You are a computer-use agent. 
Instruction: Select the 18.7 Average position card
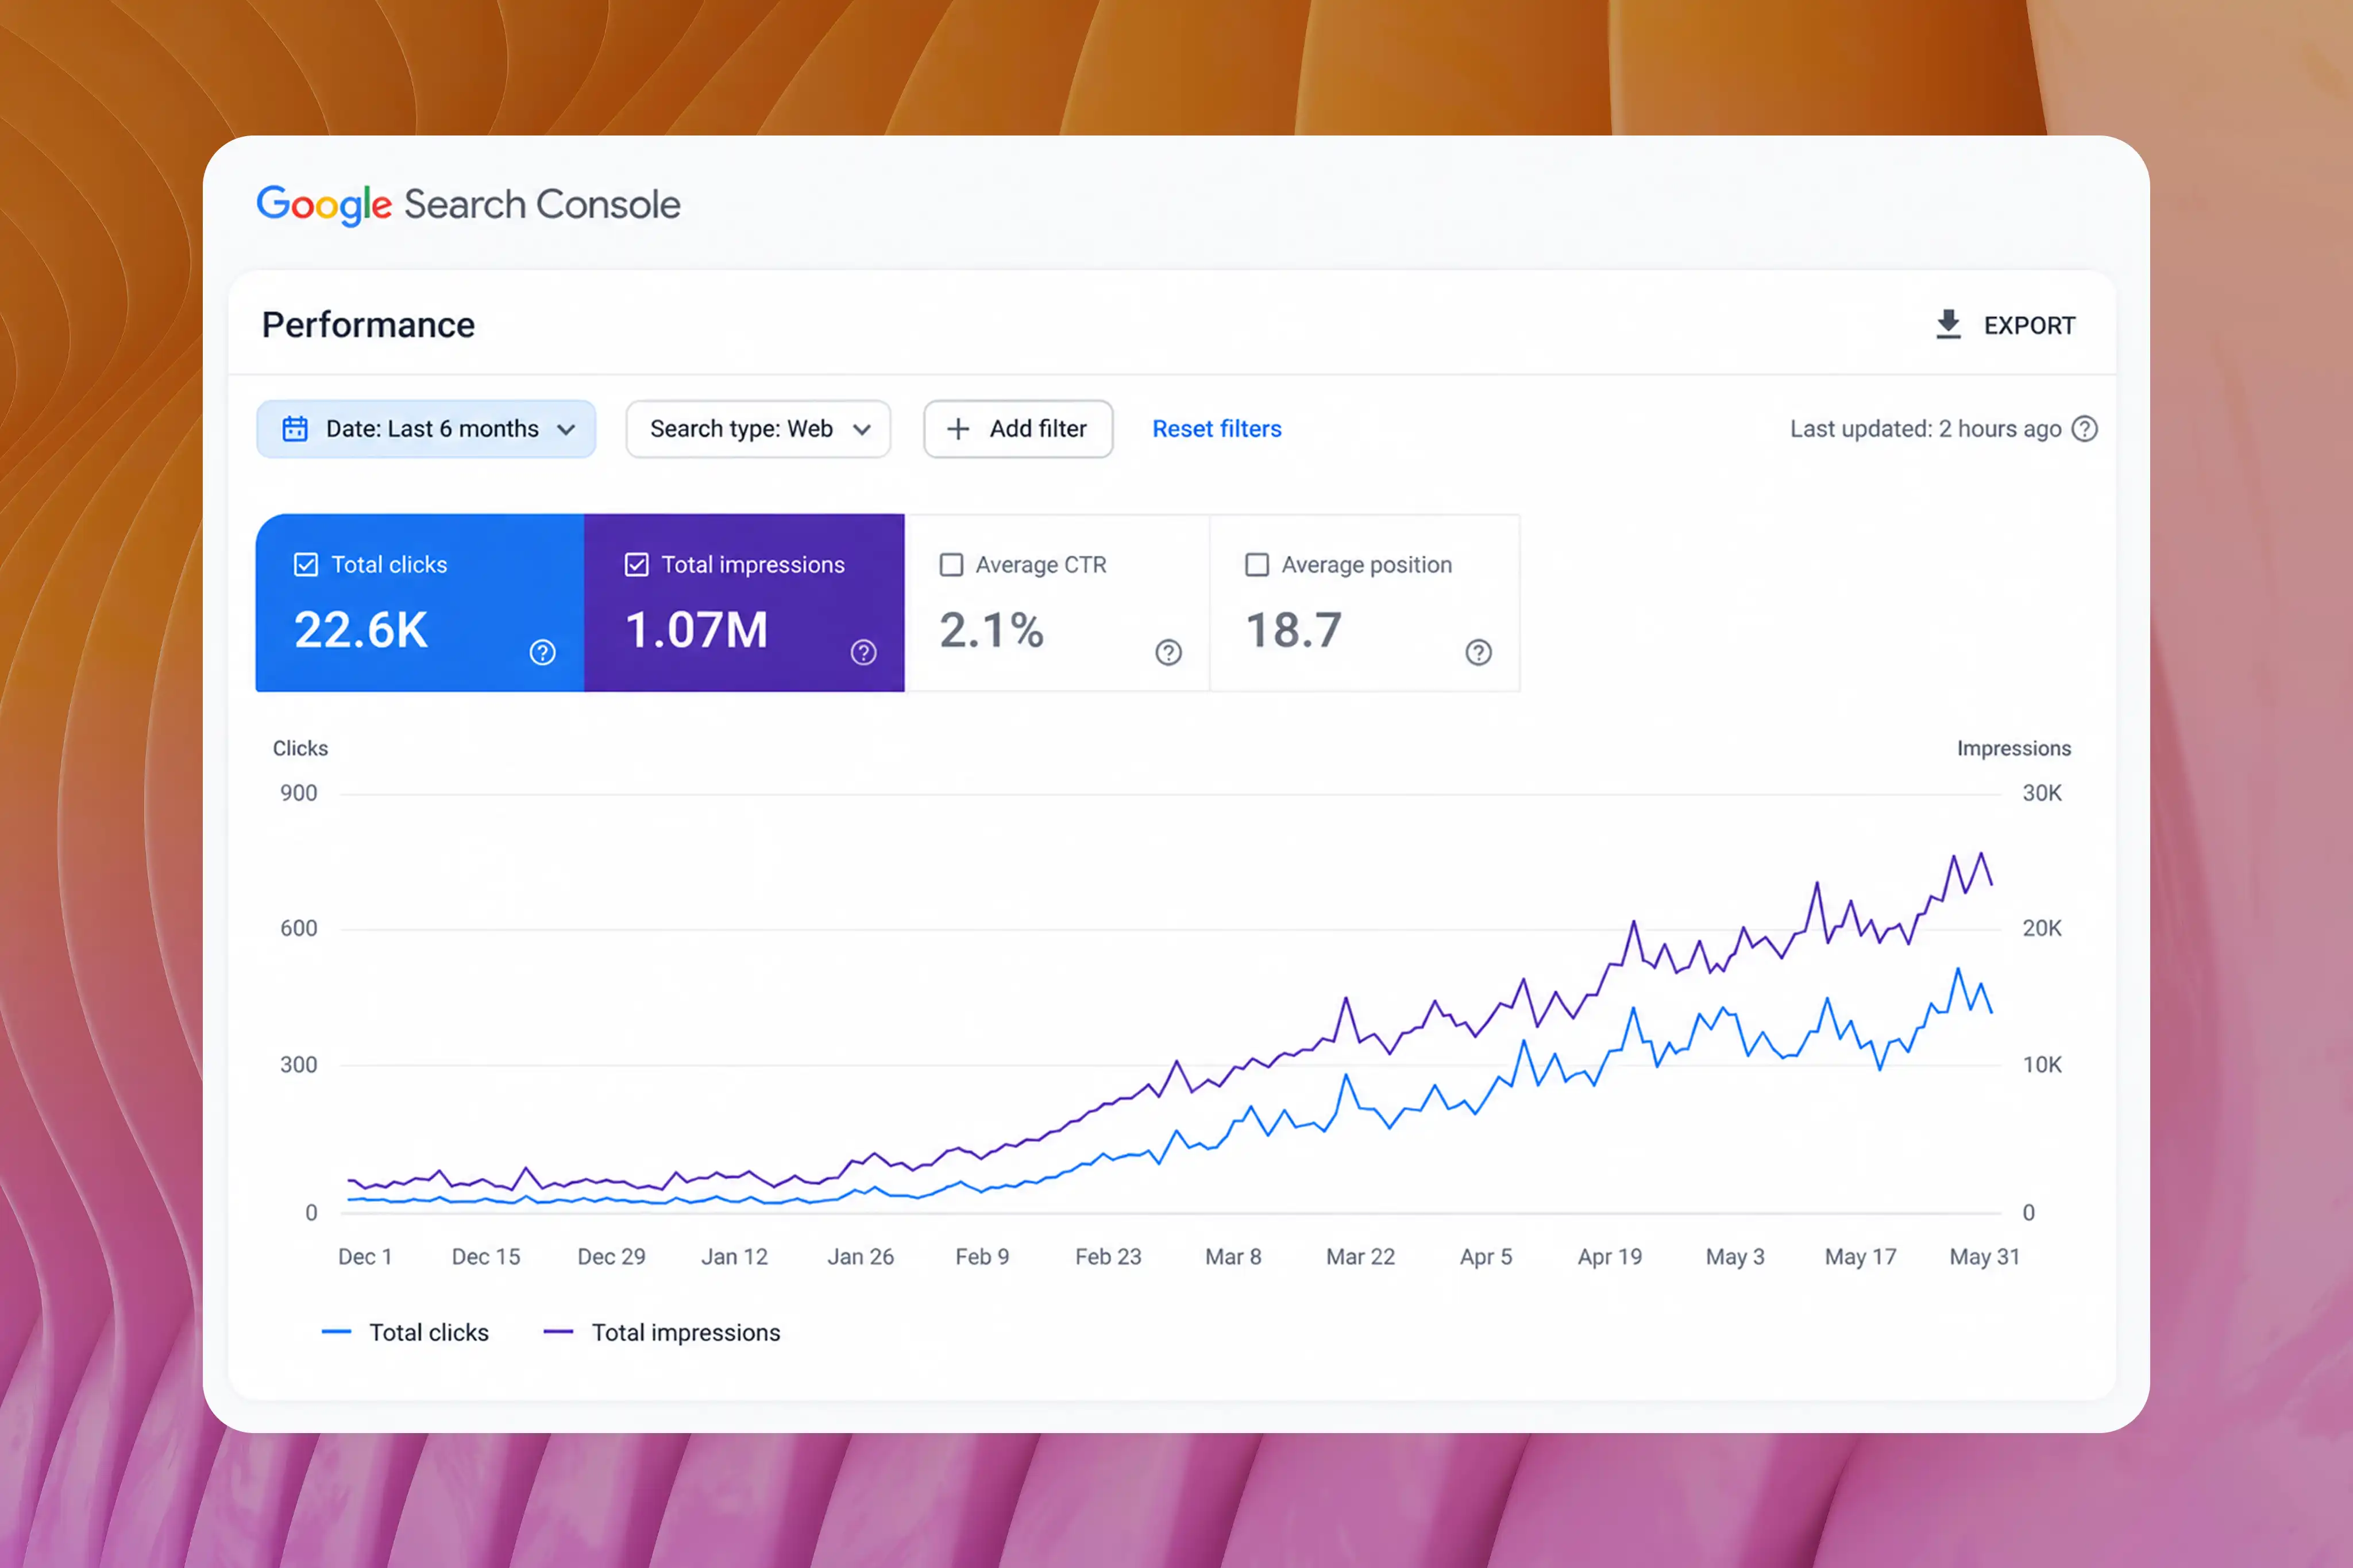(1364, 603)
